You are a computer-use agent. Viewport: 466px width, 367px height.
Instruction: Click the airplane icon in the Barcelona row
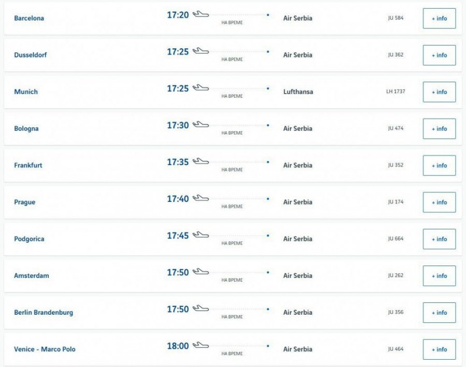click(200, 14)
